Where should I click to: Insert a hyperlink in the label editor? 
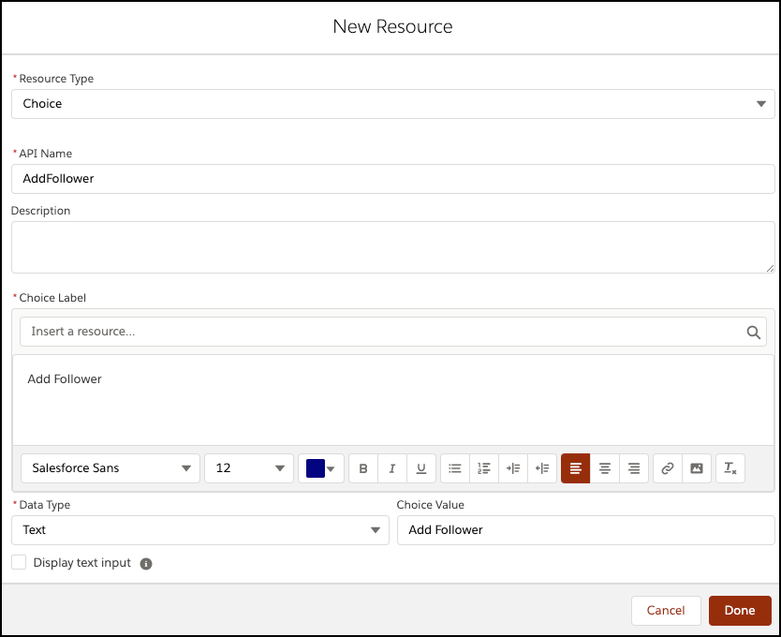(x=667, y=468)
